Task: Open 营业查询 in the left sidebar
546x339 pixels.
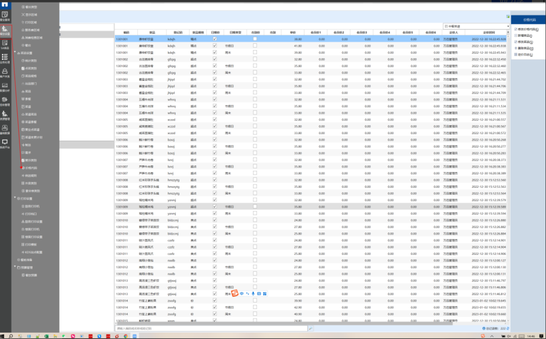Action: pyautogui.click(x=5, y=16)
